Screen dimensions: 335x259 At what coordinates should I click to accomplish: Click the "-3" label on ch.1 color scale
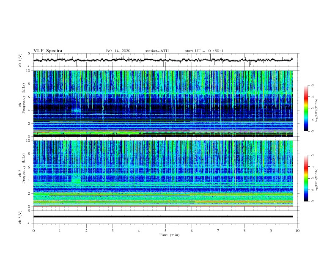tap(312, 85)
